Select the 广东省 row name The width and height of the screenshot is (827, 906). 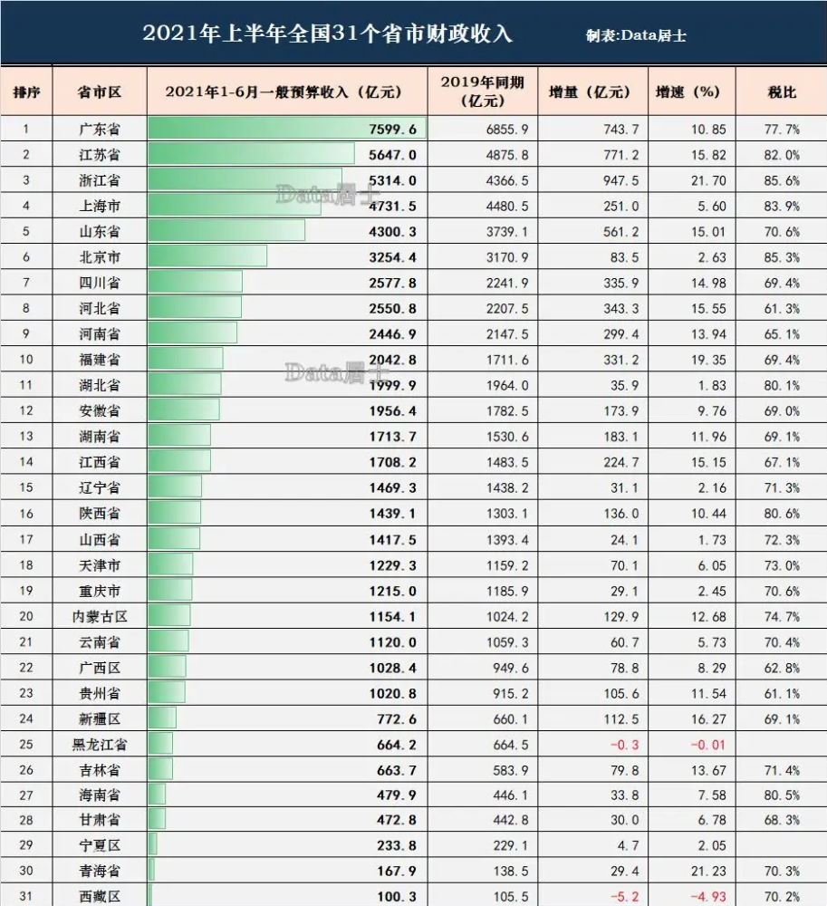(100, 129)
